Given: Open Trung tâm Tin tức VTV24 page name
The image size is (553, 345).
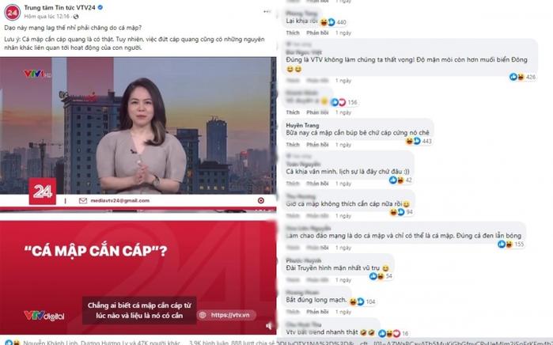Looking at the screenshot, I should click(x=59, y=7).
